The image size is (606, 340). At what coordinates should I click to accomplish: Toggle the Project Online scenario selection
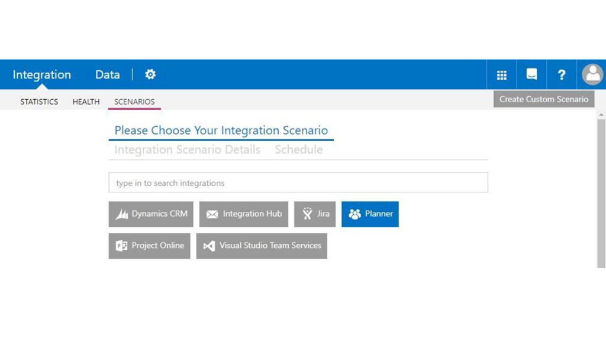tap(149, 246)
